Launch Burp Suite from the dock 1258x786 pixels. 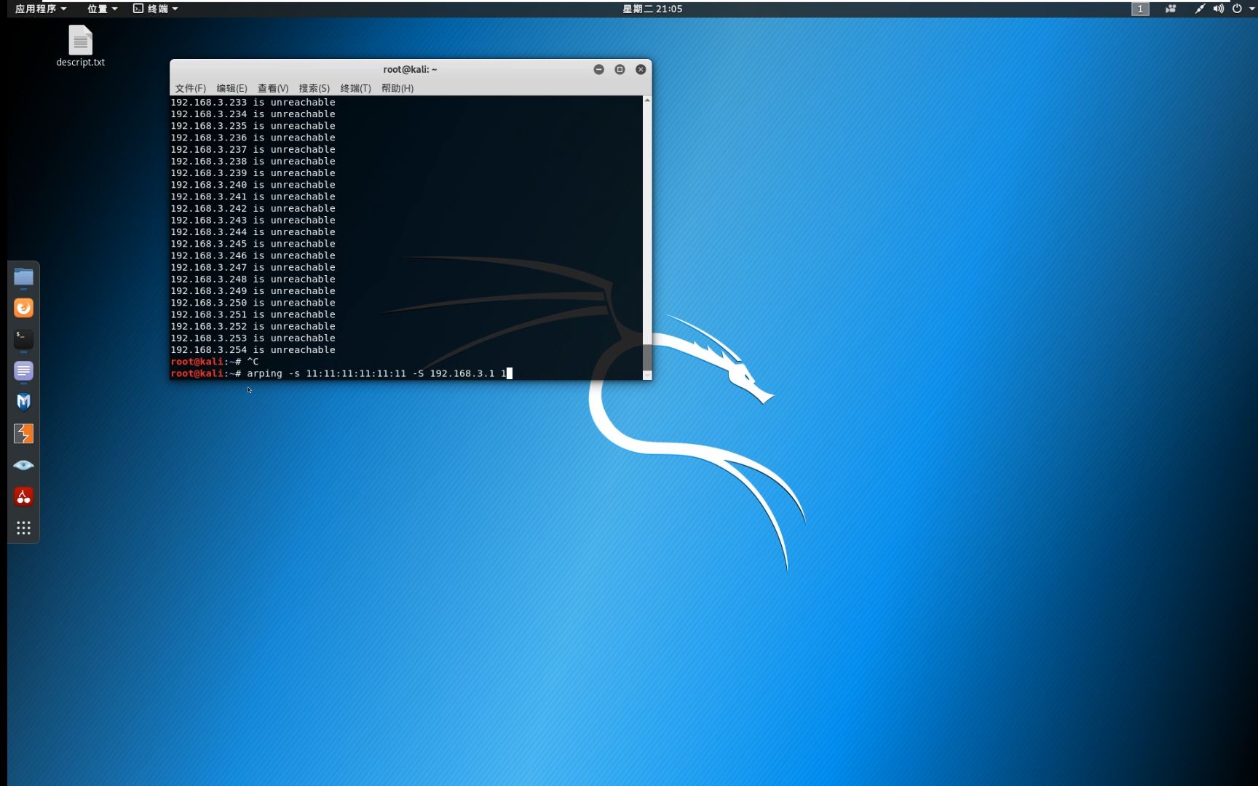(23, 434)
